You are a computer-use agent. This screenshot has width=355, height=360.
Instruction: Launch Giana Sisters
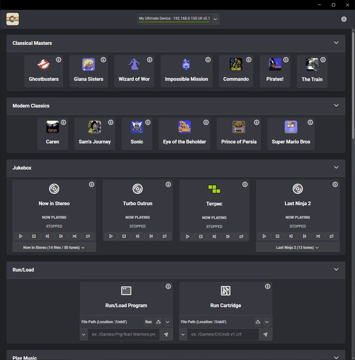[89, 71]
